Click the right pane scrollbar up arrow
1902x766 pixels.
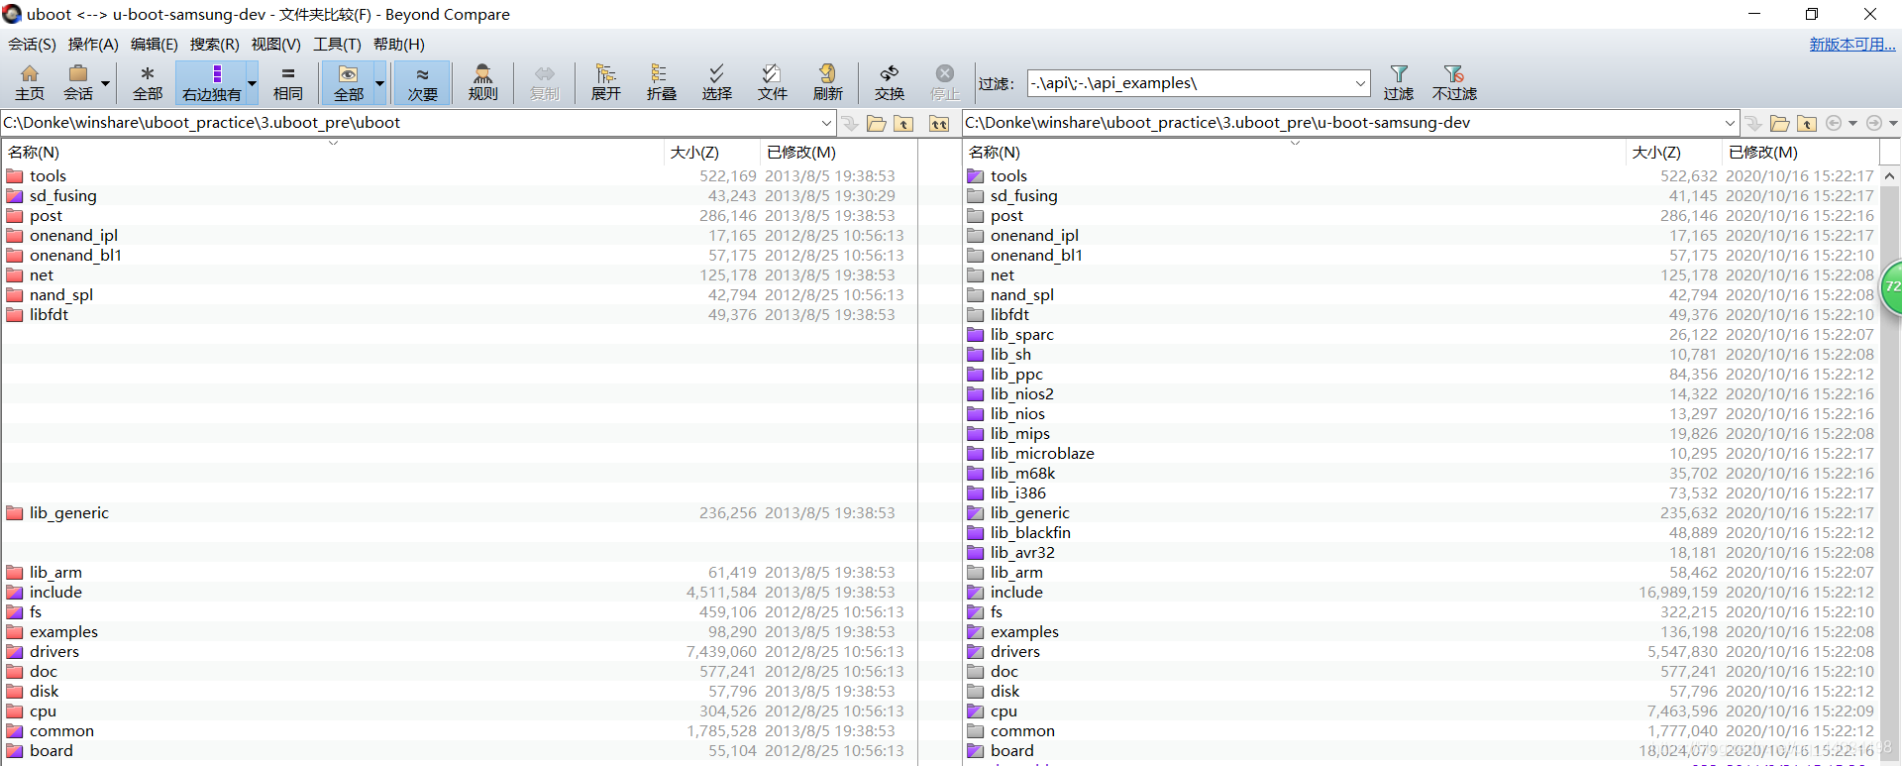(x=1889, y=175)
